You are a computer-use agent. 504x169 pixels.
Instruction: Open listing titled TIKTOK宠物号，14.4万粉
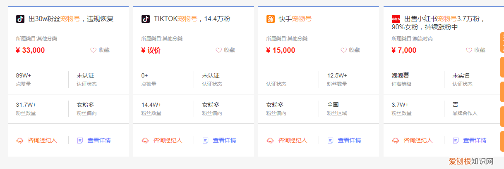[192, 19]
